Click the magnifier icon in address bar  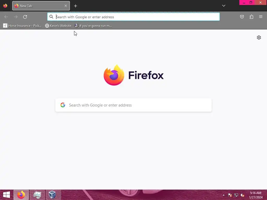coord(51,17)
